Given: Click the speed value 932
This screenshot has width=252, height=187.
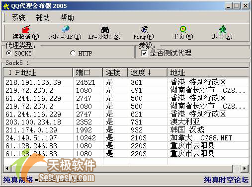Looking at the screenshot, I should pos(137,130).
